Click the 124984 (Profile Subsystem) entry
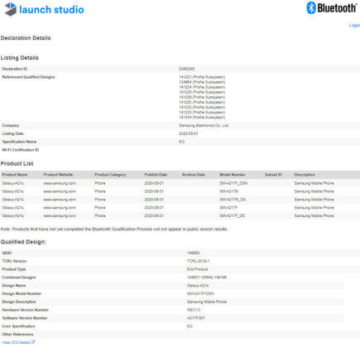360x348 pixels. [x=202, y=82]
